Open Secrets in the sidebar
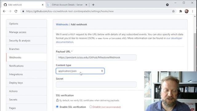This screenshot has height=111, width=197. [26, 100]
